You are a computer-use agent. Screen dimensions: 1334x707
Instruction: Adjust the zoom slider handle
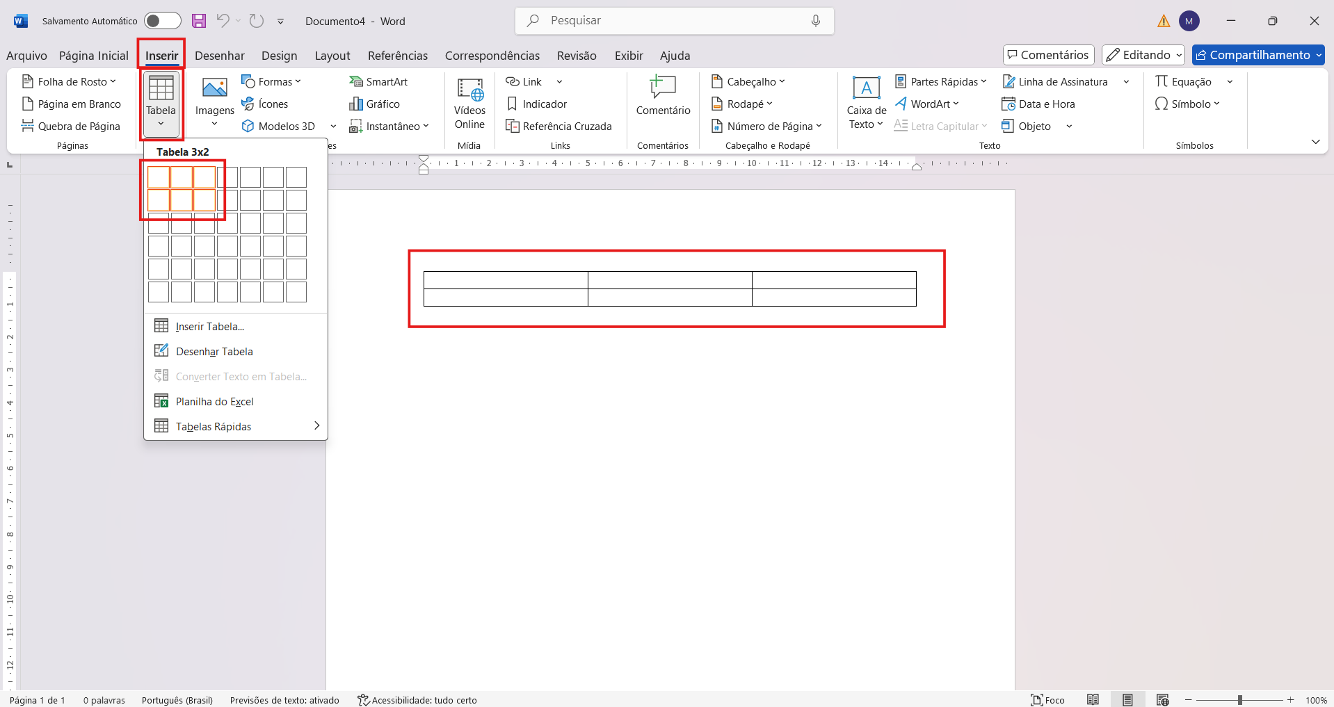click(x=1240, y=700)
